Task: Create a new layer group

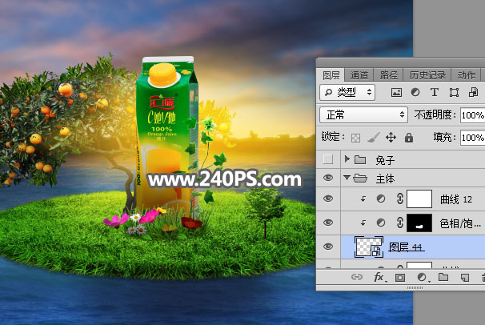Action: (x=443, y=278)
